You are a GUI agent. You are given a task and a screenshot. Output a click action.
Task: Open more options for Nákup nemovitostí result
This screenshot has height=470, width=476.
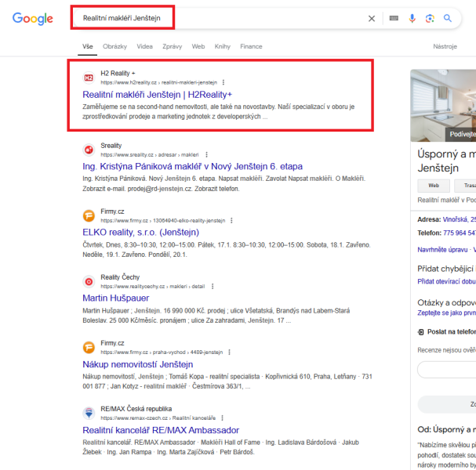229,352
